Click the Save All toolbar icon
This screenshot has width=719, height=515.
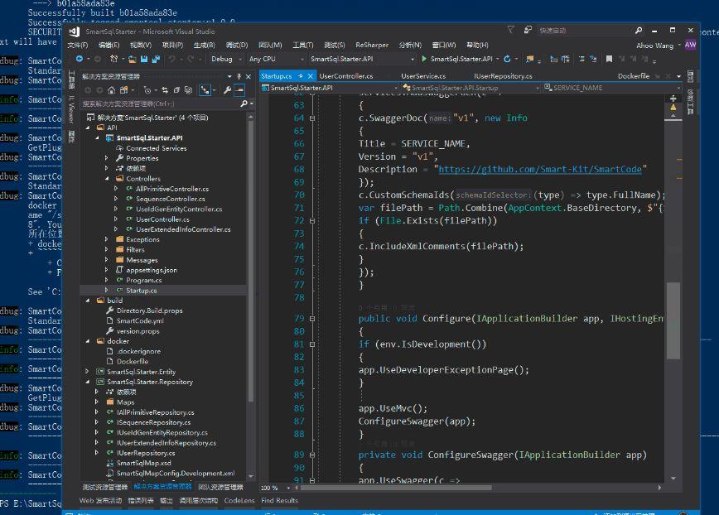click(155, 60)
